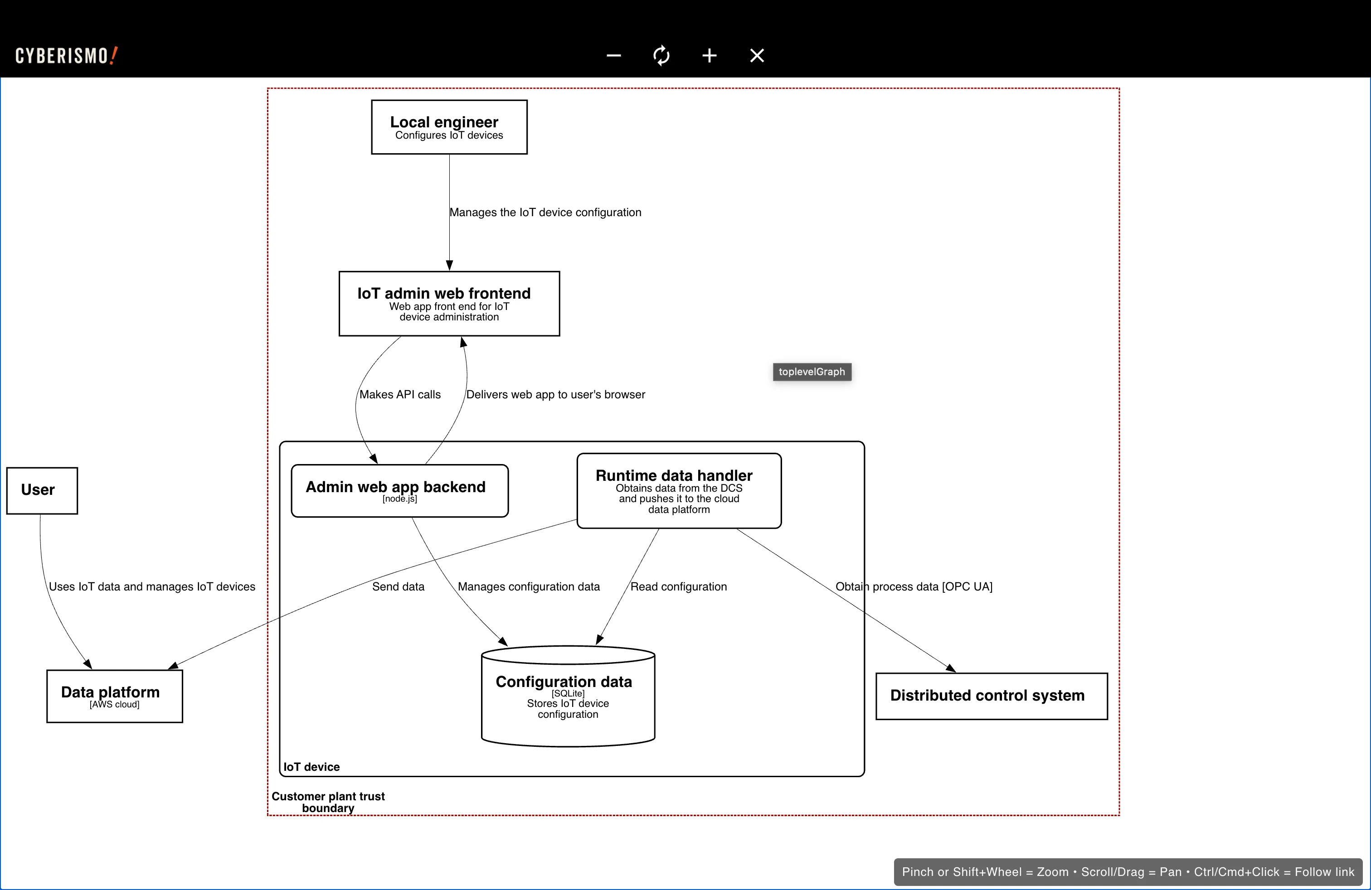The width and height of the screenshot is (1371, 890).
Task: Select the User node
Action: [42, 491]
